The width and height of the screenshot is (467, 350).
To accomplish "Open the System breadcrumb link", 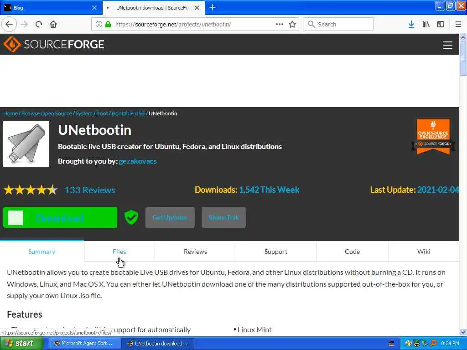I will 84,113.
